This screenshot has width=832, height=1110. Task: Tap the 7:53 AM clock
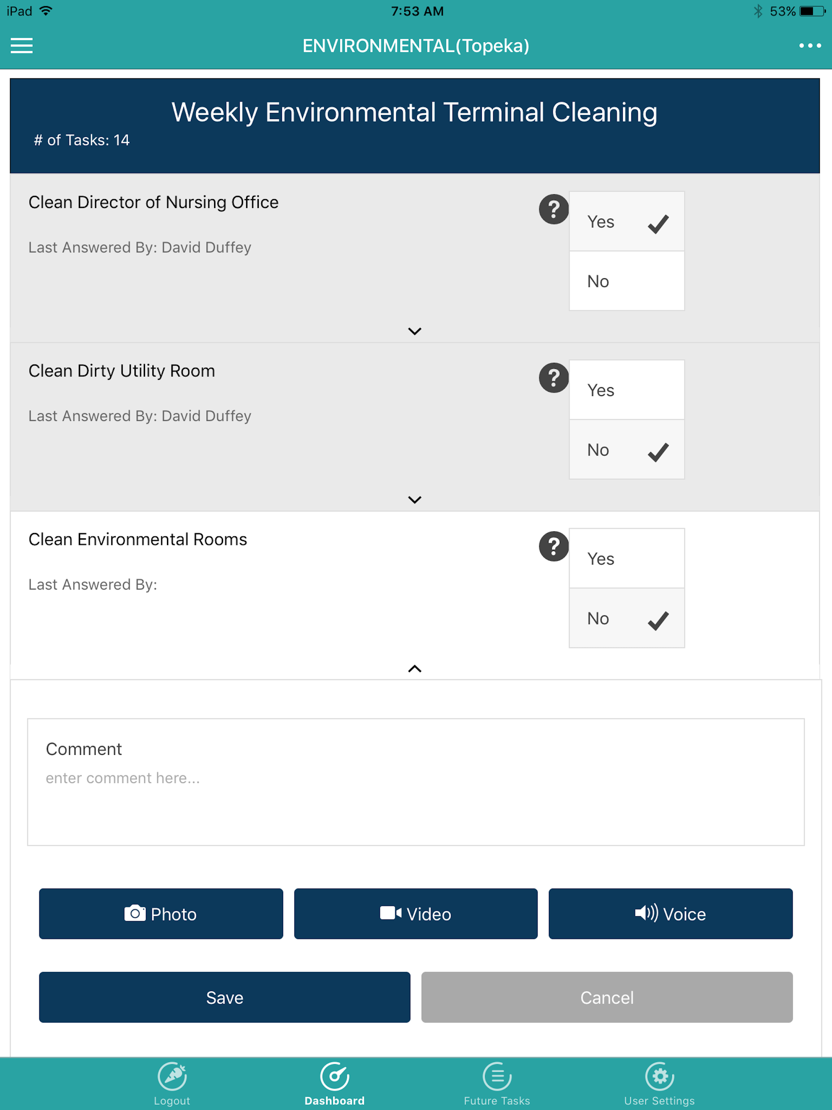point(418,11)
